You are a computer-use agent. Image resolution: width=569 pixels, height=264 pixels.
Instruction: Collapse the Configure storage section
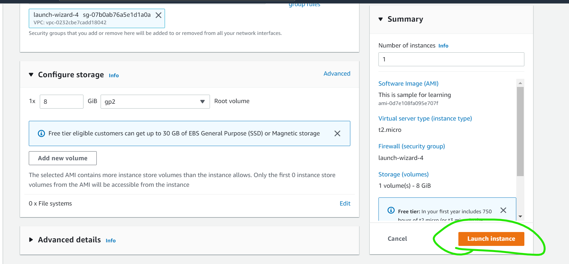point(31,75)
